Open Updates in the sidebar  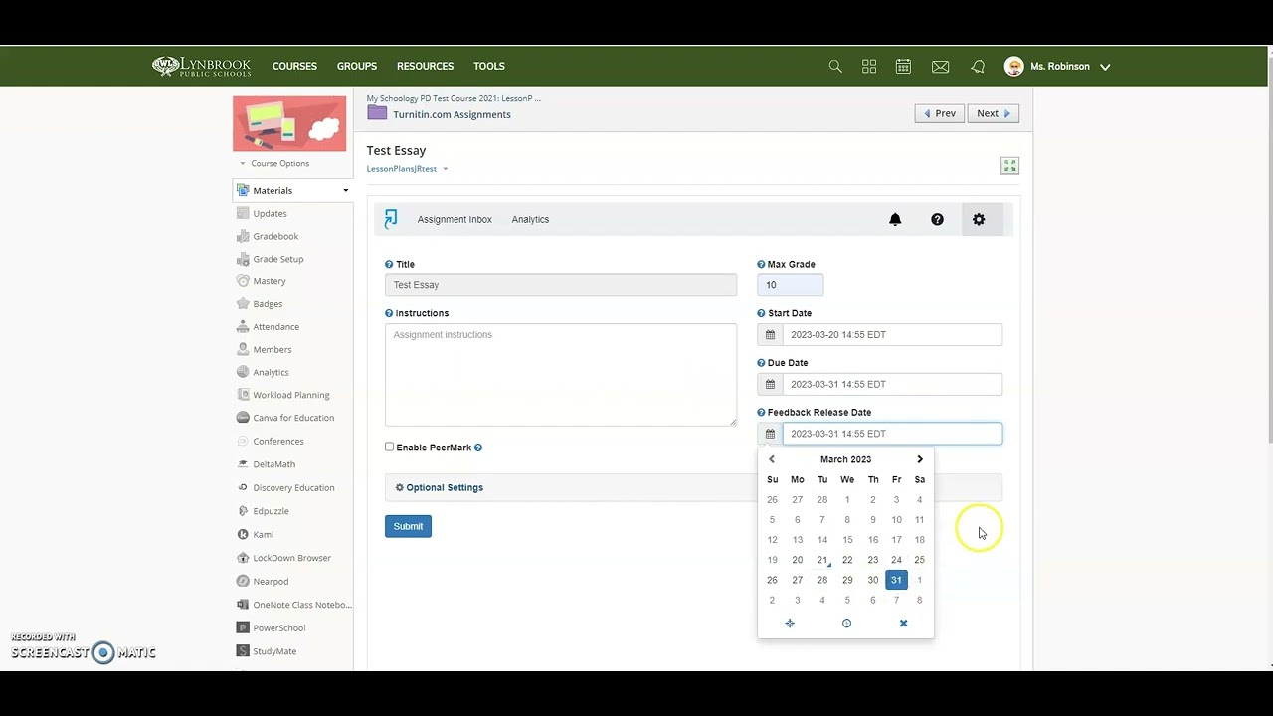point(270,213)
